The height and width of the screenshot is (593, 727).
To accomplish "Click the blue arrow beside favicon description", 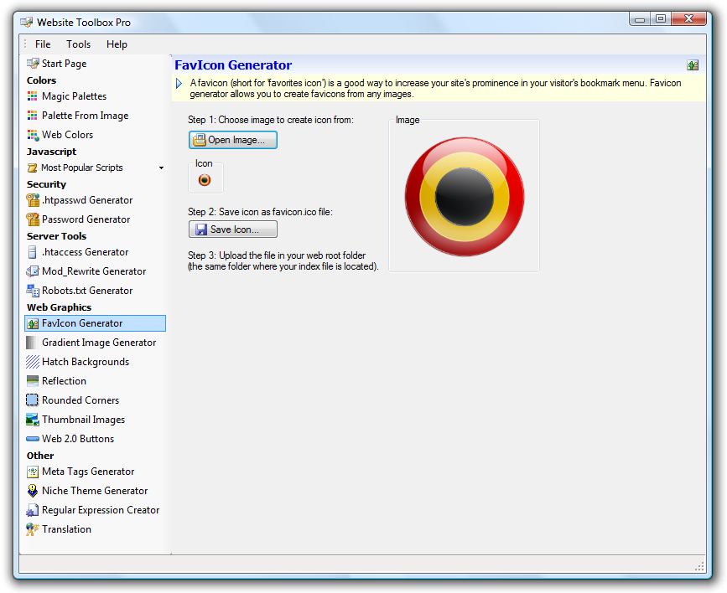I will [179, 84].
